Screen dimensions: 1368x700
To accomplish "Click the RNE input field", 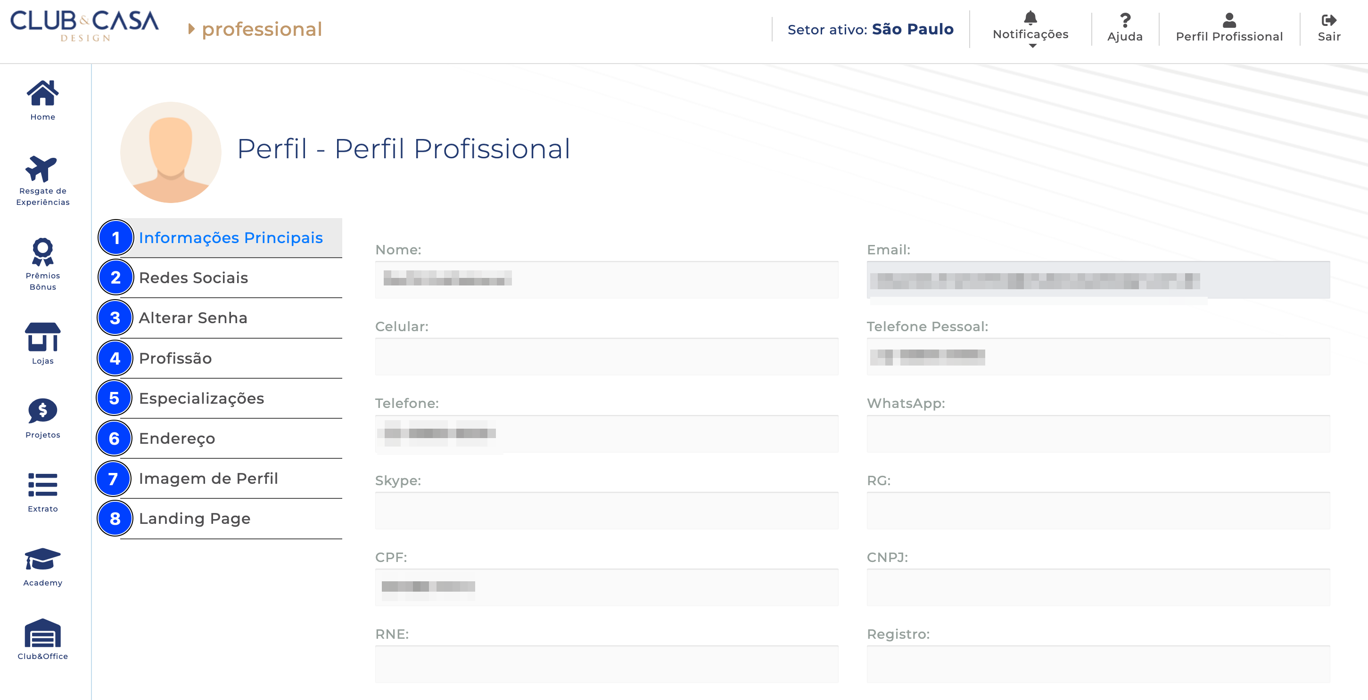I will (607, 665).
